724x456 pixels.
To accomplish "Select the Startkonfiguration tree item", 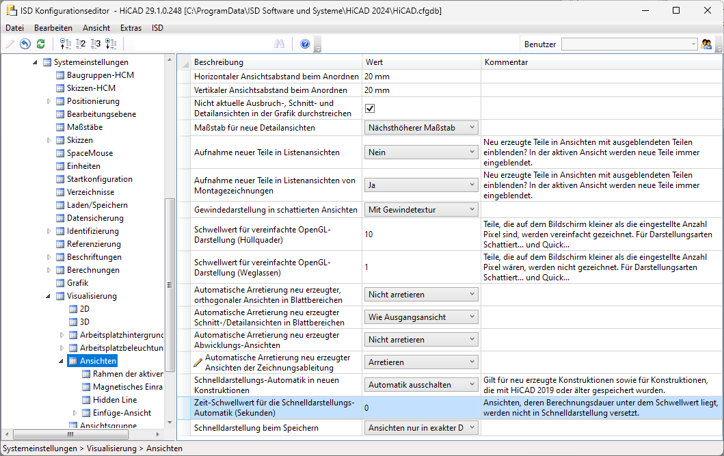I will [99, 179].
